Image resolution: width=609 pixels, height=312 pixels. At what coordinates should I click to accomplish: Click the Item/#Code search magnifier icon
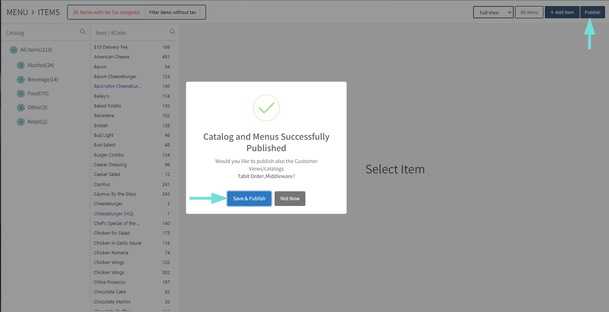172,32
